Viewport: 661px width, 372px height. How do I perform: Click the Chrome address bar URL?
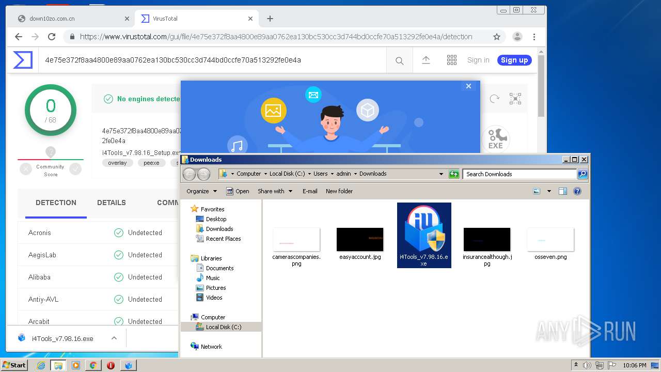click(x=276, y=37)
